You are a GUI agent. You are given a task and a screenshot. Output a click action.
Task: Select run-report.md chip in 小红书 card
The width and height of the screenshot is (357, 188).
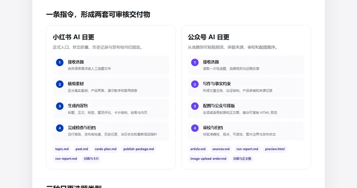66,159
